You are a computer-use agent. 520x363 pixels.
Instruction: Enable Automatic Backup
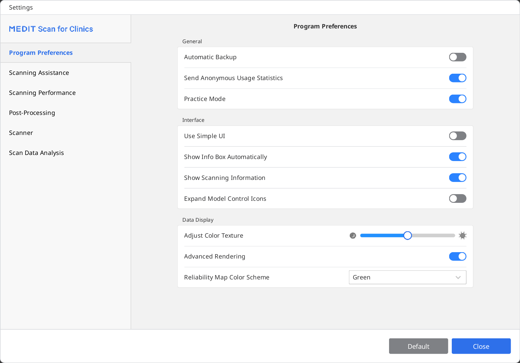point(458,57)
